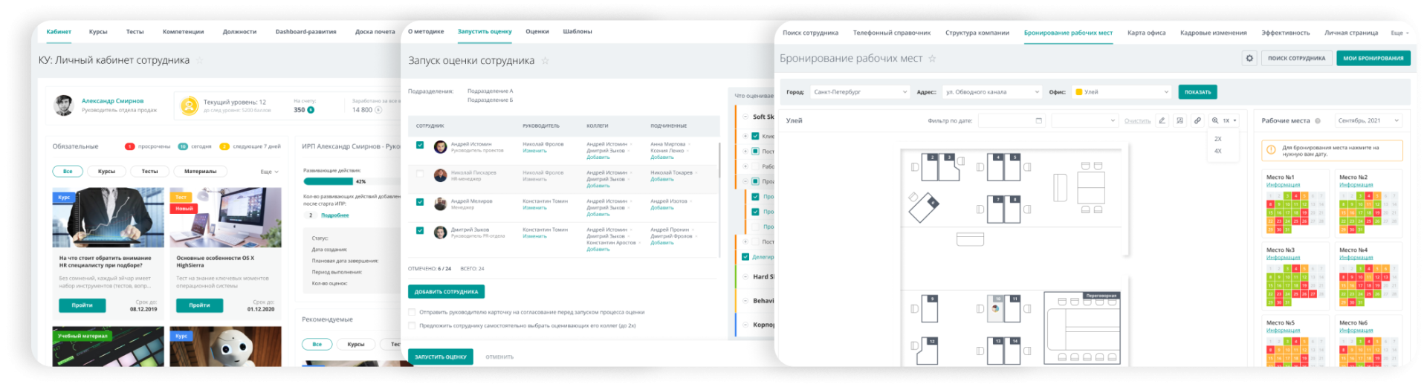The width and height of the screenshot is (1427, 387).
Task: Click 'Информация' link under Место №1
Action: 1283,185
